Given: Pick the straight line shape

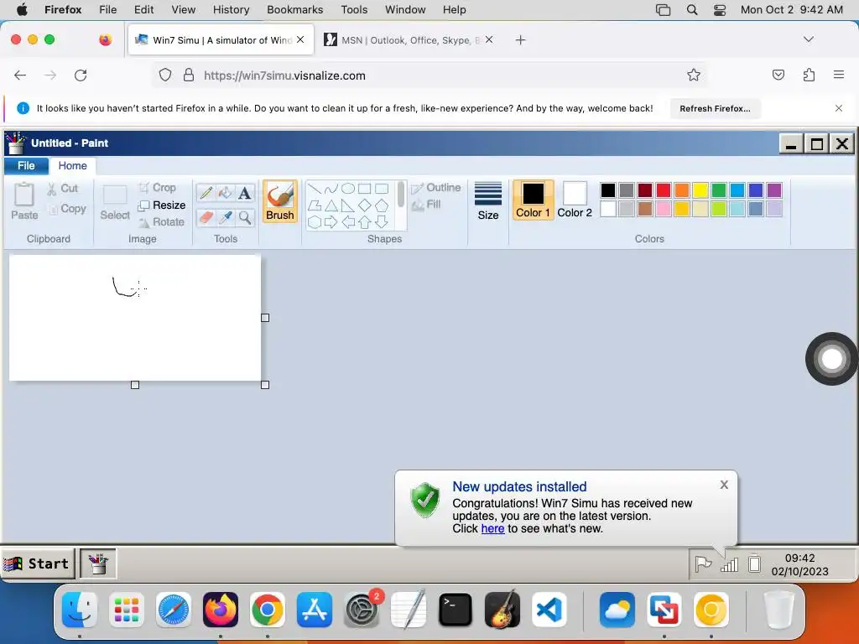Looking at the screenshot, I should 315,189.
